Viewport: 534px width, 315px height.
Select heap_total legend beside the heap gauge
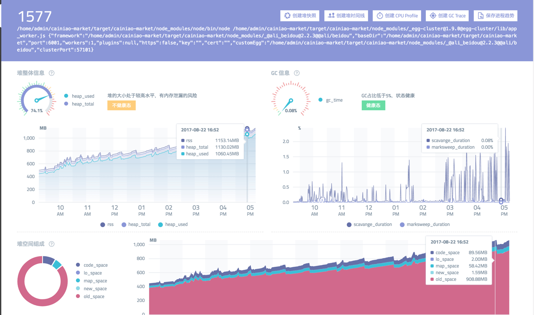(79, 104)
